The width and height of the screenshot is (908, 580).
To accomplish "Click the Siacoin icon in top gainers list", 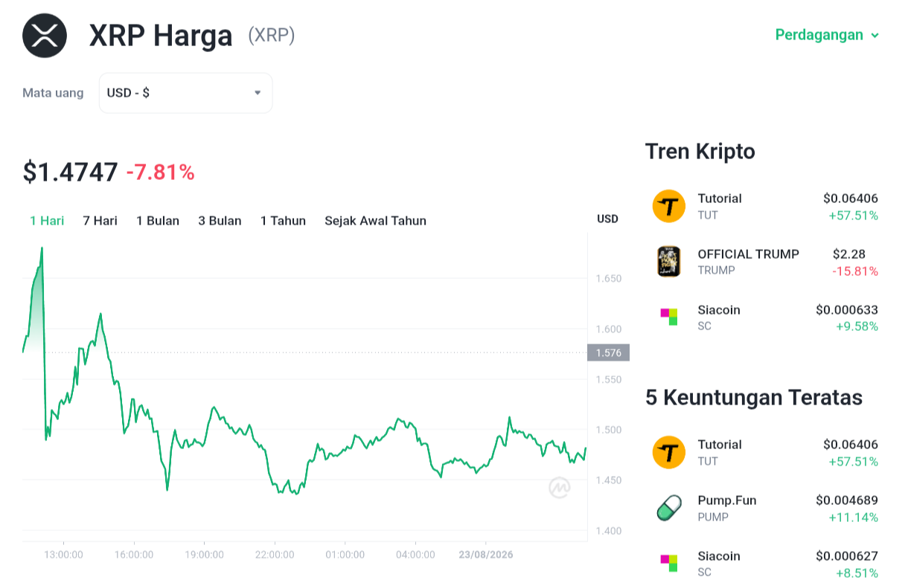I will (668, 563).
